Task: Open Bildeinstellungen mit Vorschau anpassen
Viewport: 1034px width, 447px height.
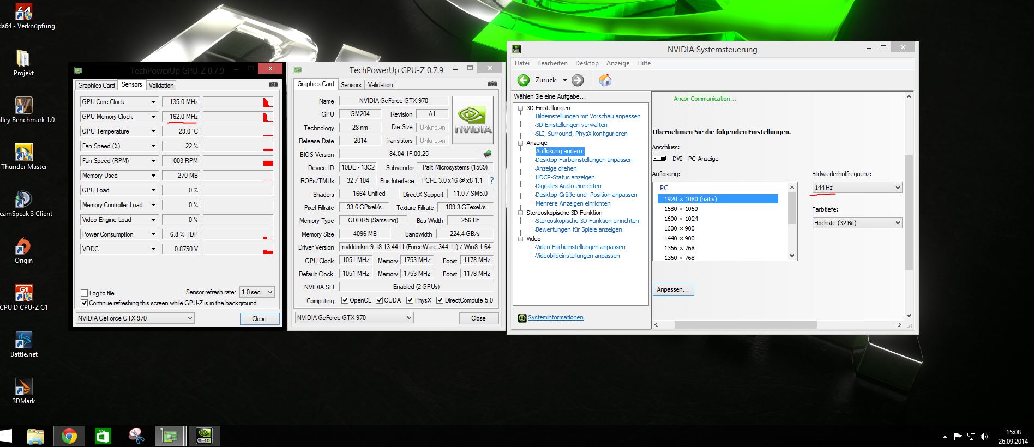Action: [588, 116]
